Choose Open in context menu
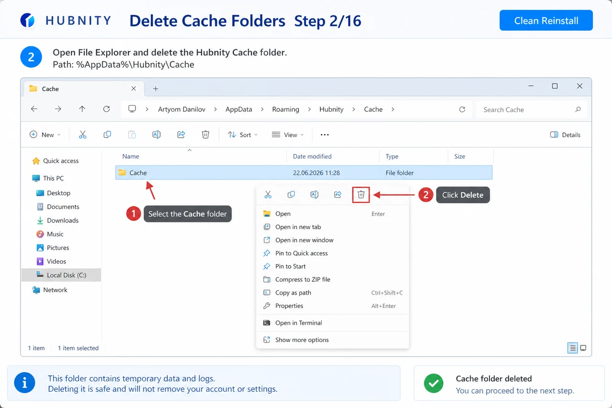Screen dimensions: 612x408 coord(333,214)
